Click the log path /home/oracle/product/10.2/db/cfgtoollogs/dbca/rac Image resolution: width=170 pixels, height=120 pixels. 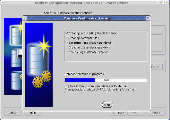99,89
